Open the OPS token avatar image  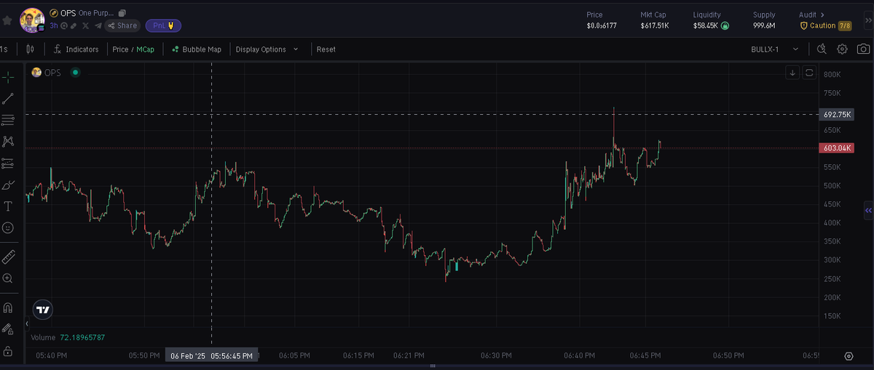coord(32,20)
